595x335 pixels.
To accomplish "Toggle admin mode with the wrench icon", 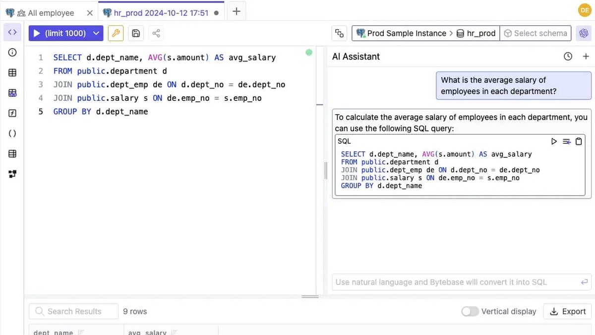I will point(116,33).
